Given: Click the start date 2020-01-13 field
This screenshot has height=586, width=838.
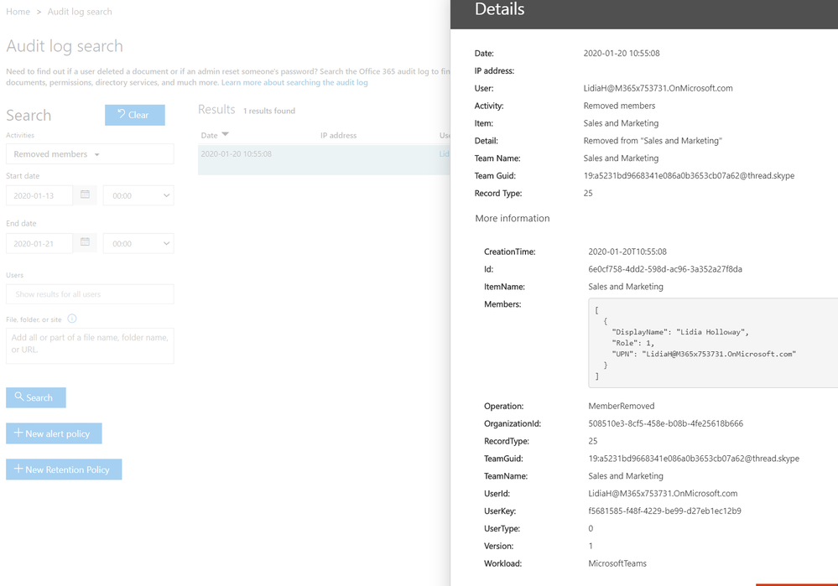Looking at the screenshot, I should 39,195.
